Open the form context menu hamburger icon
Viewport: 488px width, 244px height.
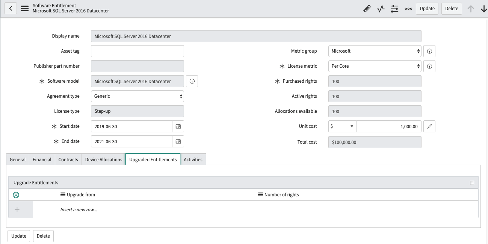point(25,8)
